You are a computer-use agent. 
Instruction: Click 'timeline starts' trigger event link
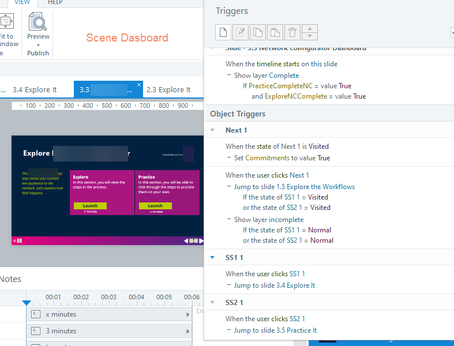[x=277, y=64]
